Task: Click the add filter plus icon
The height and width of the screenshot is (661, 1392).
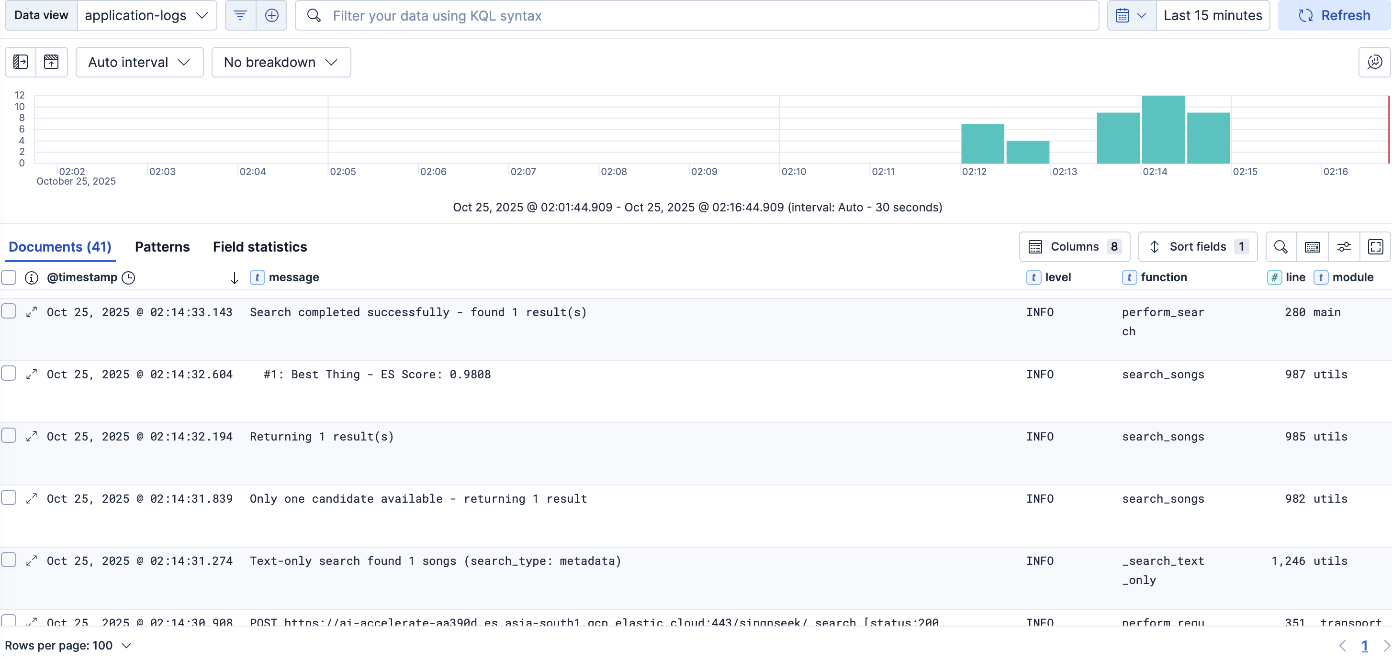Action: pyautogui.click(x=271, y=15)
